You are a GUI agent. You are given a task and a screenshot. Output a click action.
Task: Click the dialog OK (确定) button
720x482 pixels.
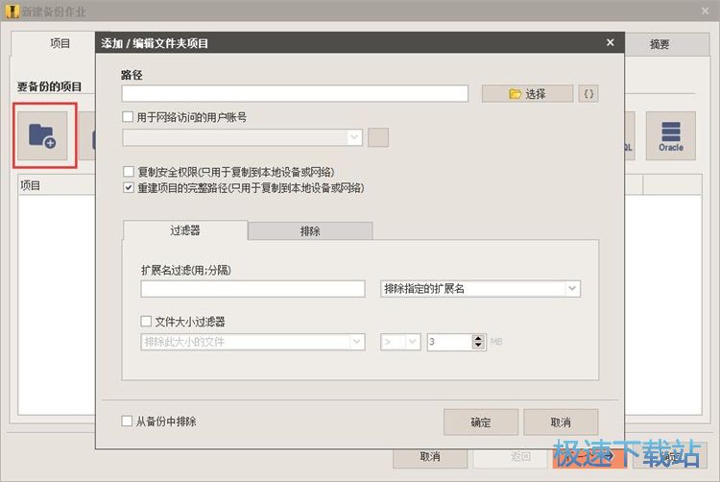481,422
